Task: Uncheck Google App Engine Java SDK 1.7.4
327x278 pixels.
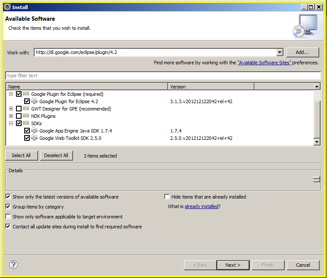Action: [27, 131]
